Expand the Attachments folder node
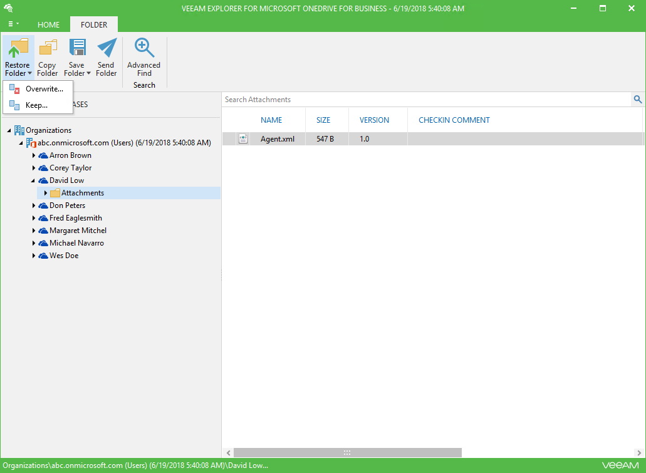Viewport: 646px width, 473px height. pyautogui.click(x=46, y=193)
